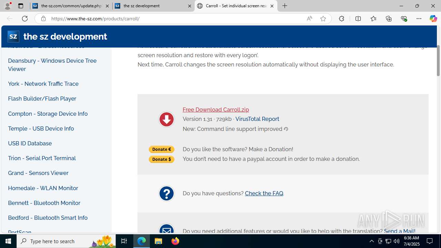441x248 pixels.
Task: Open Deansbury - Windows Device Tree Viewer
Action: click(x=52, y=65)
